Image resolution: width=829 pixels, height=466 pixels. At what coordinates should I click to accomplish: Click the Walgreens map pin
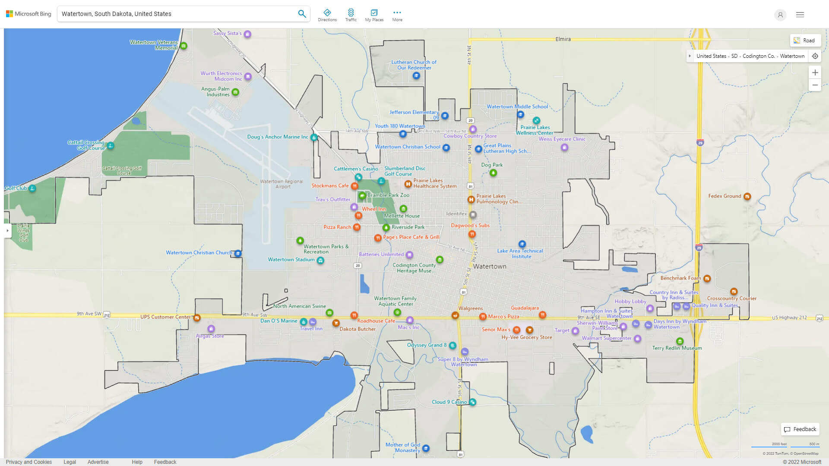(455, 315)
